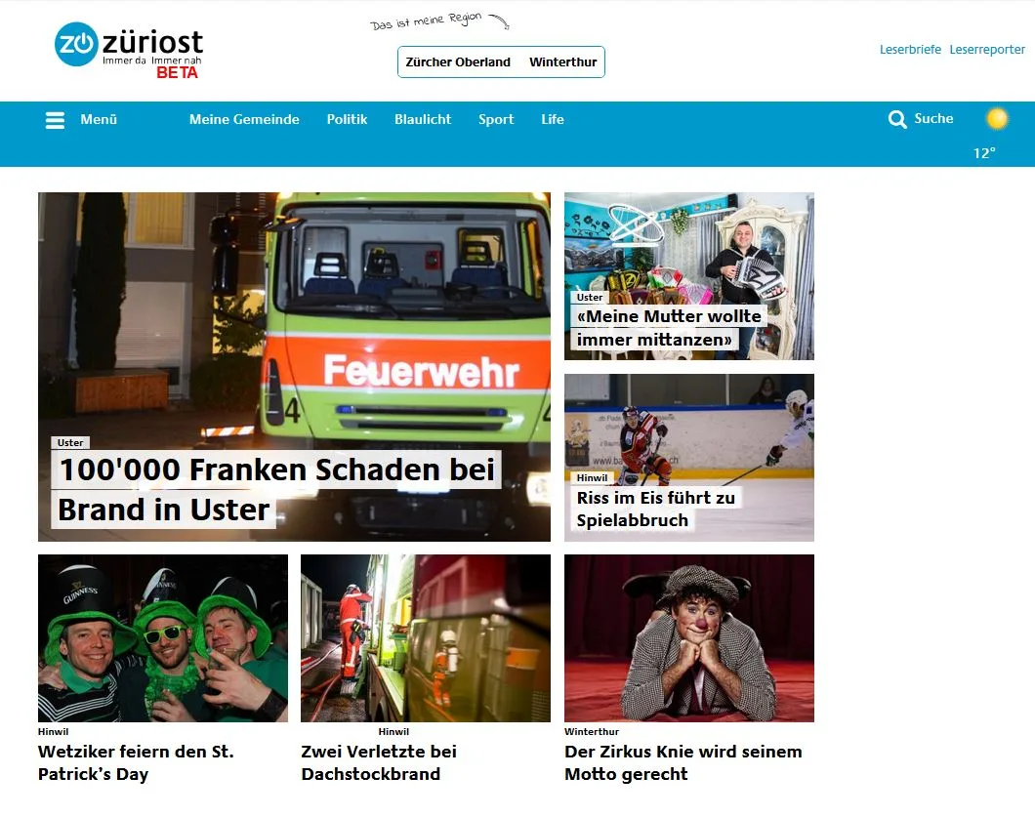Open the Meine Gemeinde section
The image size is (1035, 817).
pyautogui.click(x=244, y=119)
